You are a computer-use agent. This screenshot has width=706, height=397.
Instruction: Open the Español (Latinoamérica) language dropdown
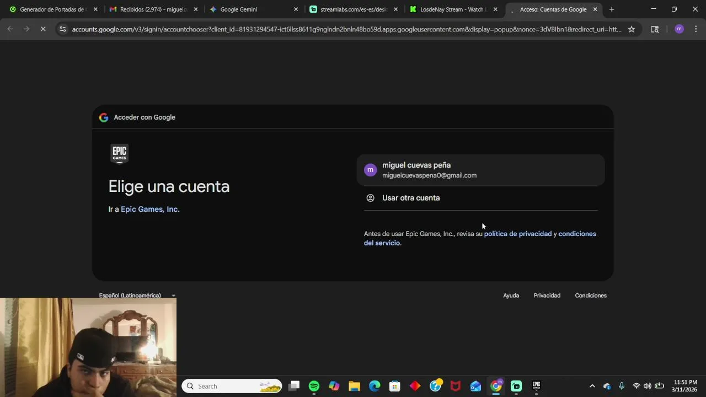click(137, 296)
